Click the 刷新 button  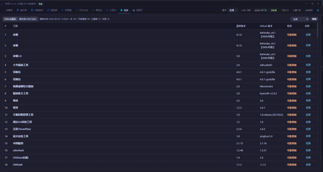(x=314, y=19)
